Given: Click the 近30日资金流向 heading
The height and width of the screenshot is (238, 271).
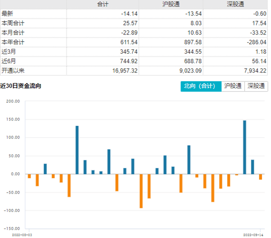Looking at the screenshot, I should click(20, 86).
